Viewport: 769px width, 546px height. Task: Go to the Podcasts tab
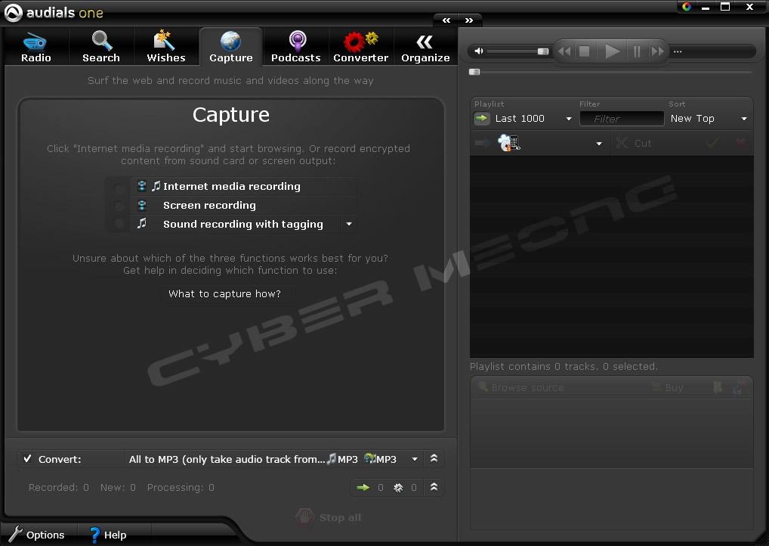click(x=295, y=47)
